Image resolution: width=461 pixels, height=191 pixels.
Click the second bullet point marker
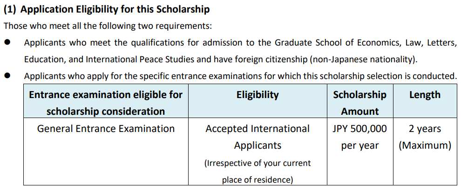(7, 76)
